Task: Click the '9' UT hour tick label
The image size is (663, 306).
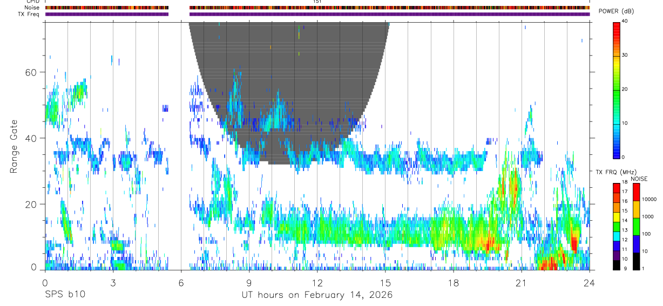Action: pos(249,283)
